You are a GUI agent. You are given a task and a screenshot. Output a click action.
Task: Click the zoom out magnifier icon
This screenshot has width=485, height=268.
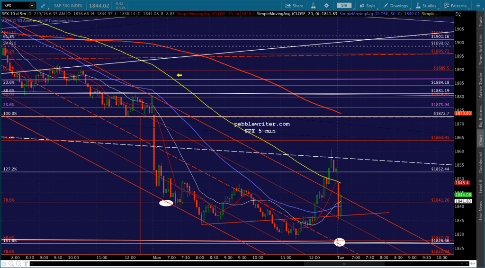click(18, 264)
